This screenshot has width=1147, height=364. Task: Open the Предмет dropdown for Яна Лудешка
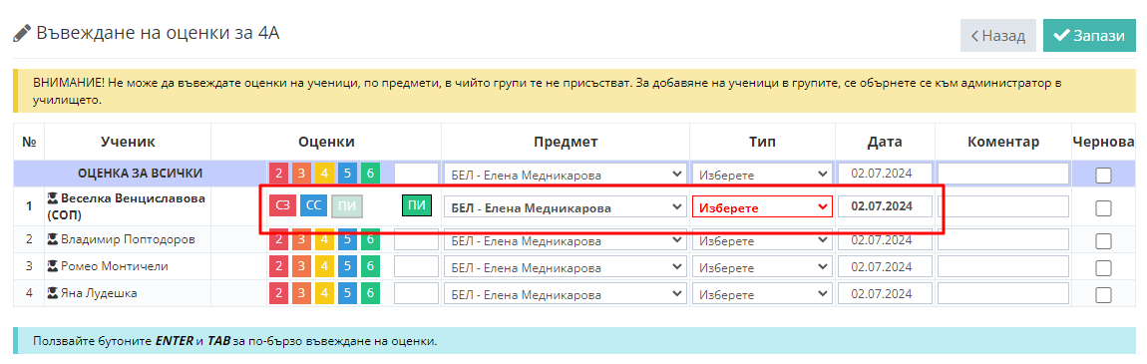[566, 294]
